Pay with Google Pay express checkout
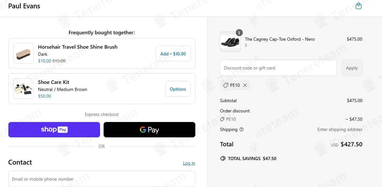Screen dimensions: 382x187 tap(149, 130)
